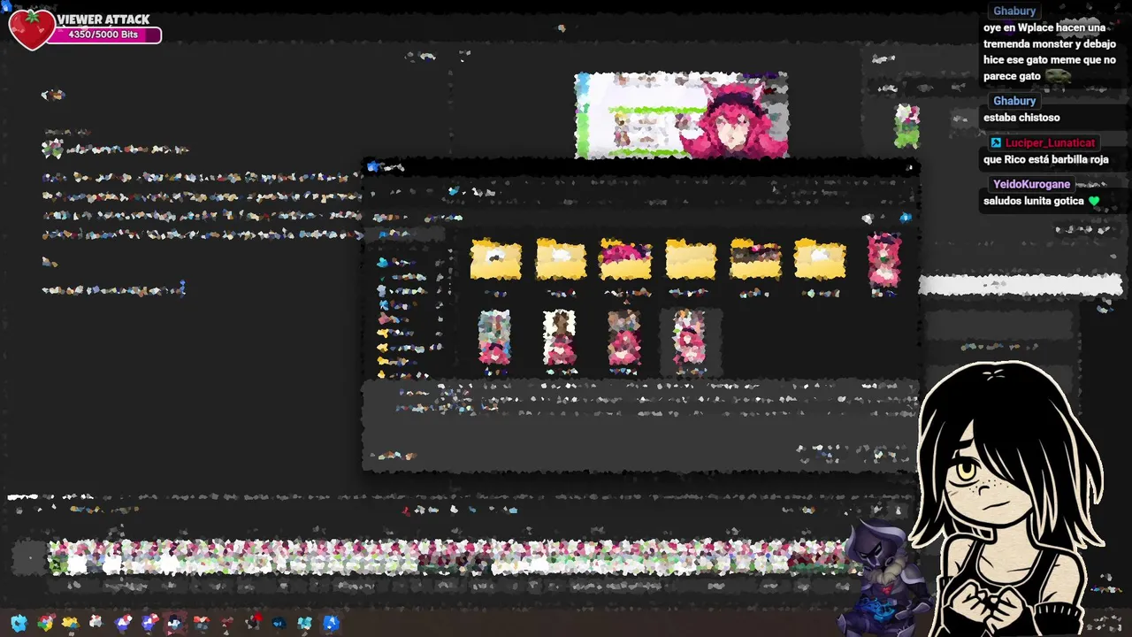
Task: Select the highlighted image thumbnail in file dialog
Action: [x=689, y=337]
